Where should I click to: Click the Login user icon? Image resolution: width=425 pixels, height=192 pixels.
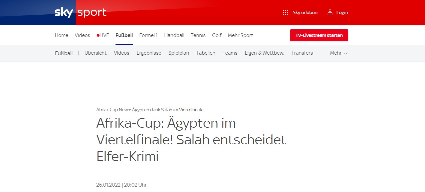pyautogui.click(x=330, y=12)
